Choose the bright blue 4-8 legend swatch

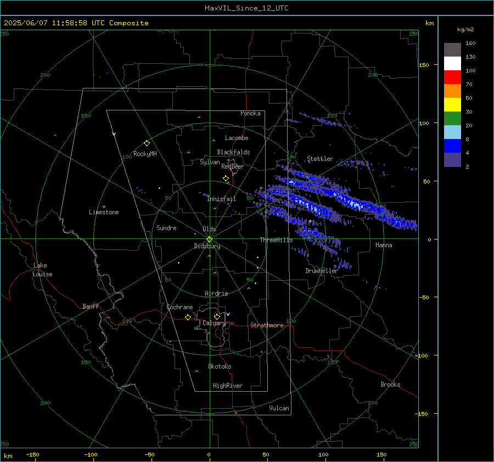point(452,146)
